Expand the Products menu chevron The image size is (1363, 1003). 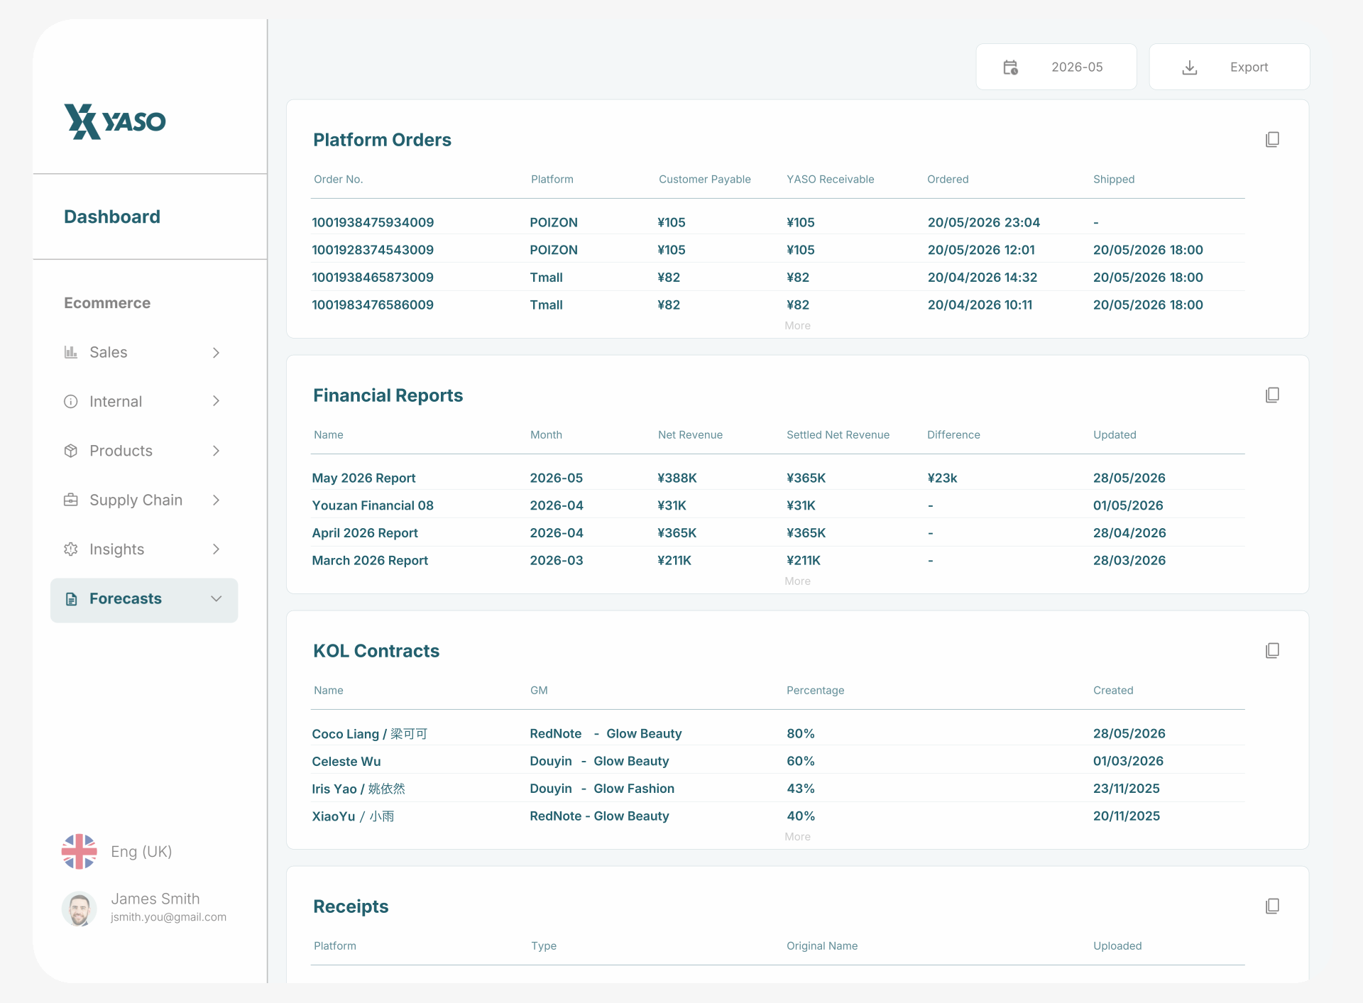(x=216, y=451)
